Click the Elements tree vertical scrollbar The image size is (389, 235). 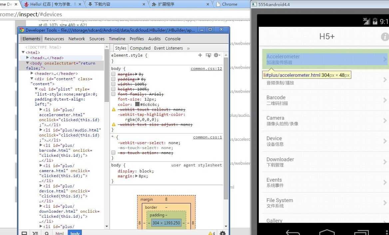tap(107, 75)
